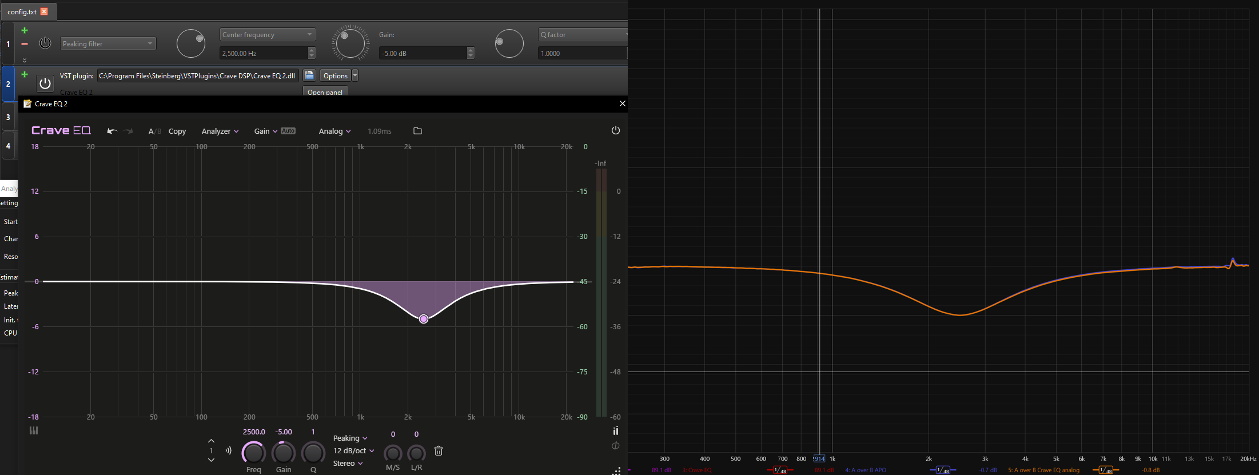Select the next band with down chevron
This screenshot has width=1259, height=475.
pos(211,460)
